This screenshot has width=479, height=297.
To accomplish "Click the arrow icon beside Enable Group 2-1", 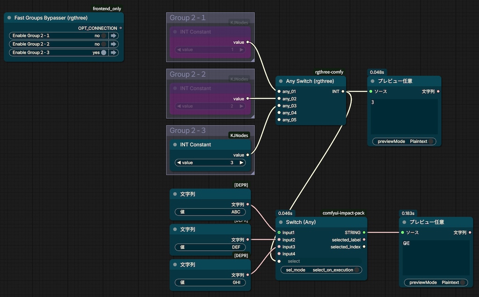I will 113,36.
